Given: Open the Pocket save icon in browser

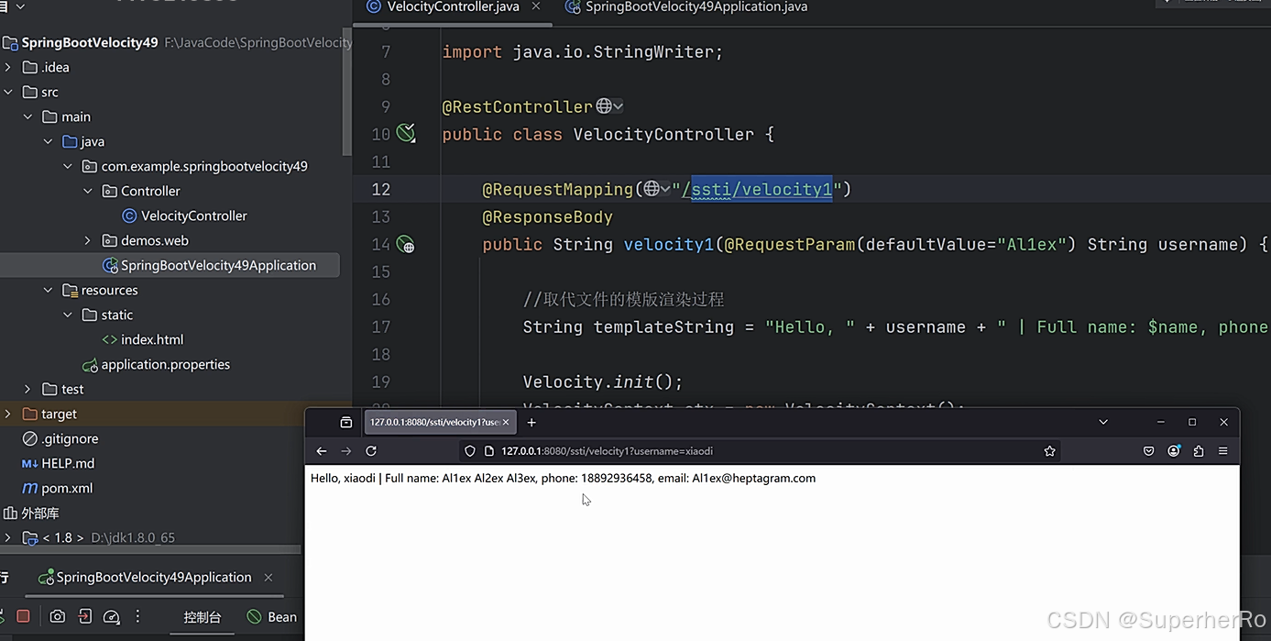Looking at the screenshot, I should click(x=1148, y=451).
